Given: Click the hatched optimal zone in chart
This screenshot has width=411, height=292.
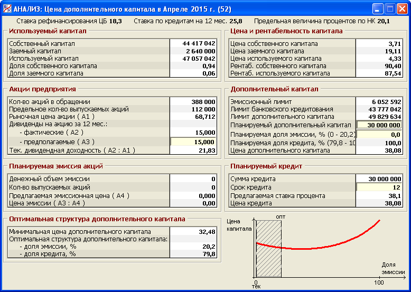Looking at the screenshot, I should coord(269,249).
